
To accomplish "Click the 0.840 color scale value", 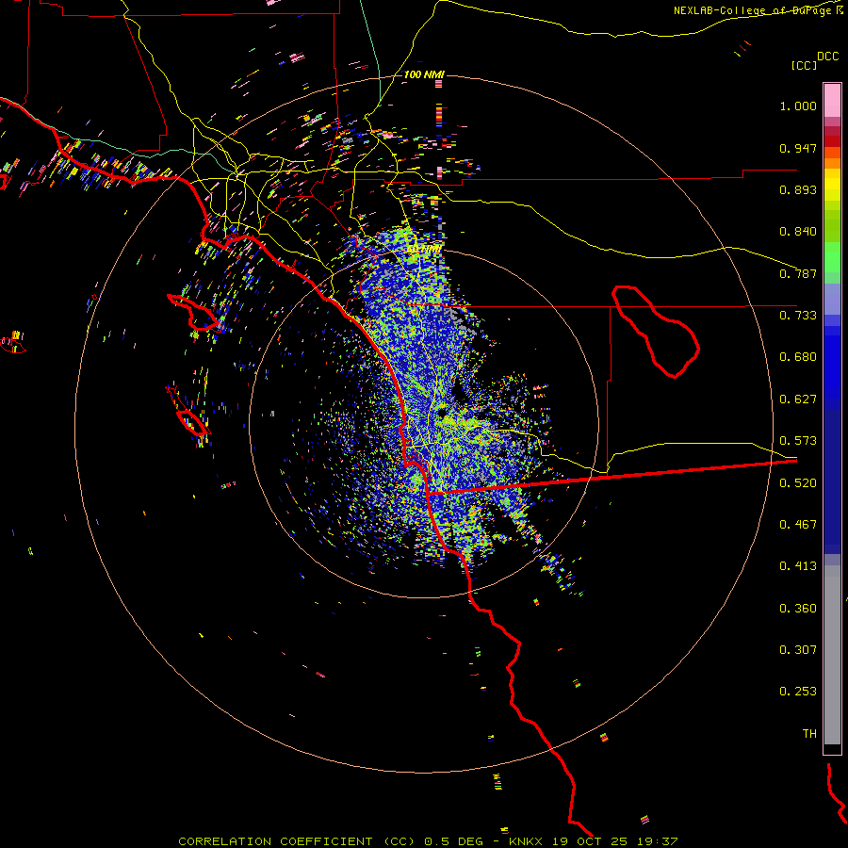I will point(798,232).
